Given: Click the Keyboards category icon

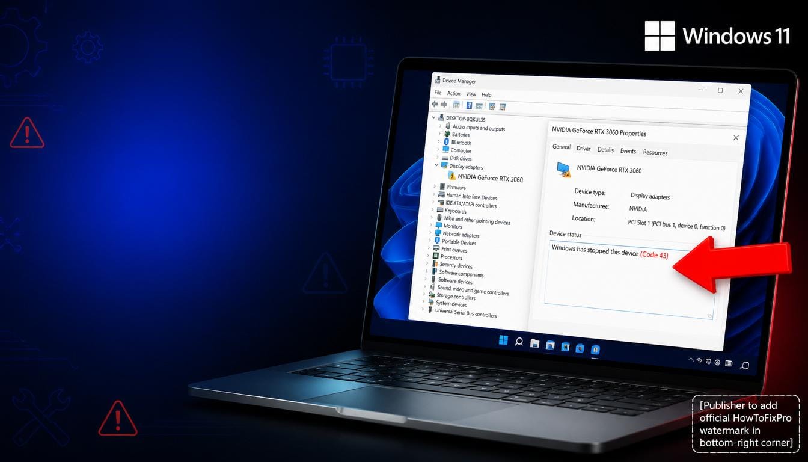Looking at the screenshot, I should click(440, 211).
